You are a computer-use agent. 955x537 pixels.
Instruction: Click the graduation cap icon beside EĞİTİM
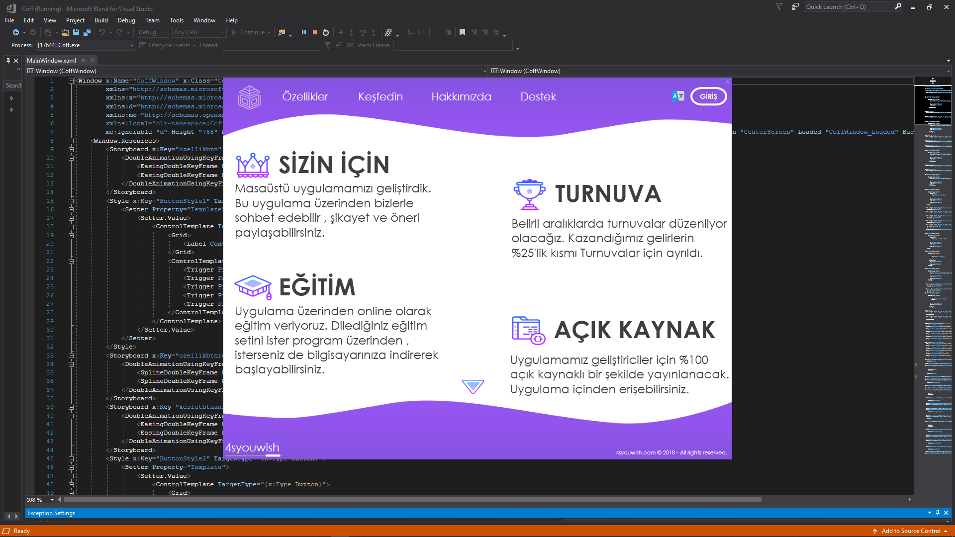253,287
